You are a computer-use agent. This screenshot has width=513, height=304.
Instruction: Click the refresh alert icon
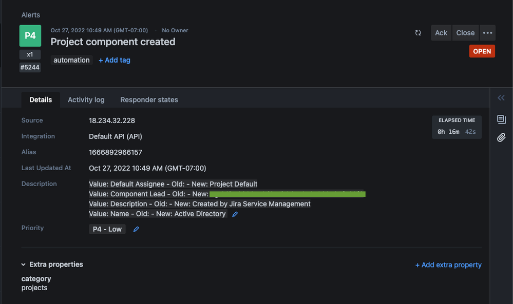[418, 33]
